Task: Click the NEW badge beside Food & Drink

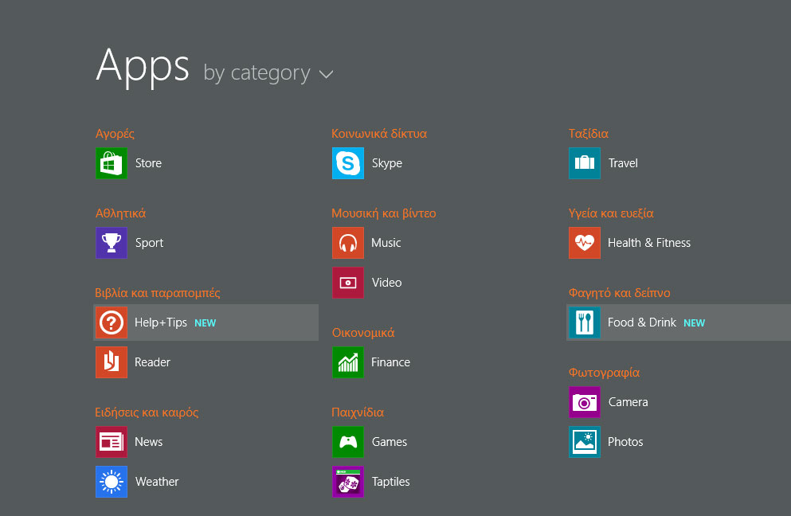Action: click(694, 323)
